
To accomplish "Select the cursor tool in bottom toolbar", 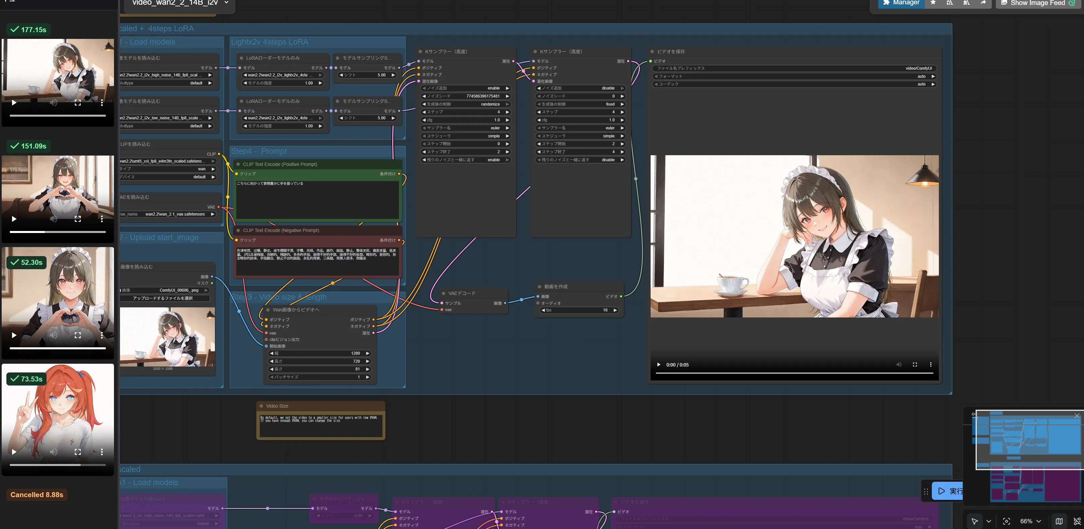I will (974, 521).
